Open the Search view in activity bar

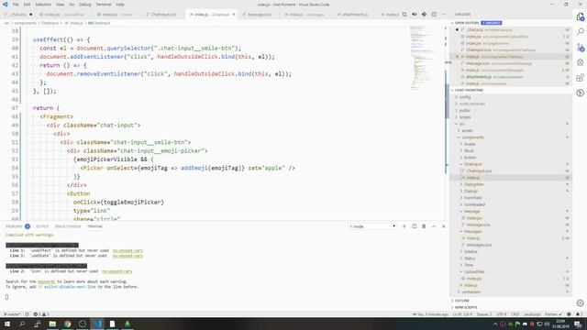[581, 32]
